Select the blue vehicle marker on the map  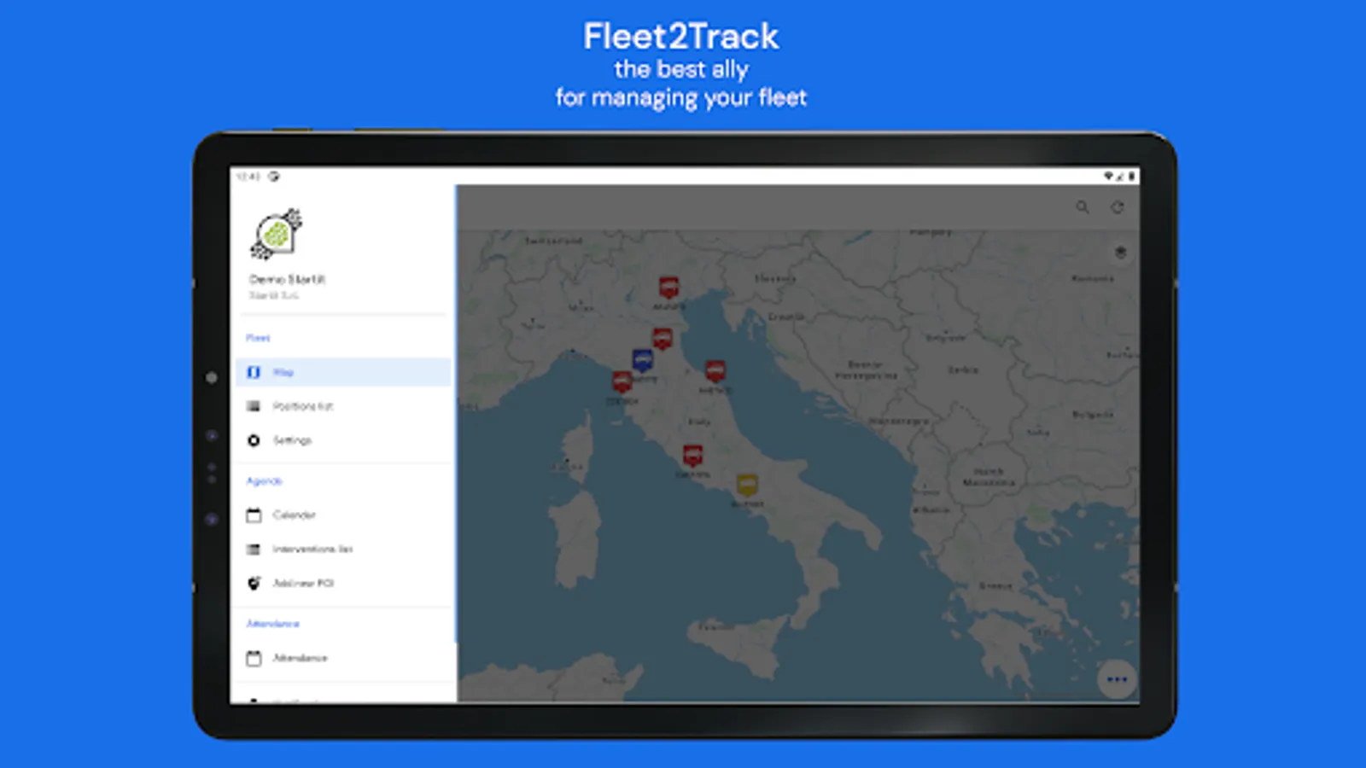(643, 361)
